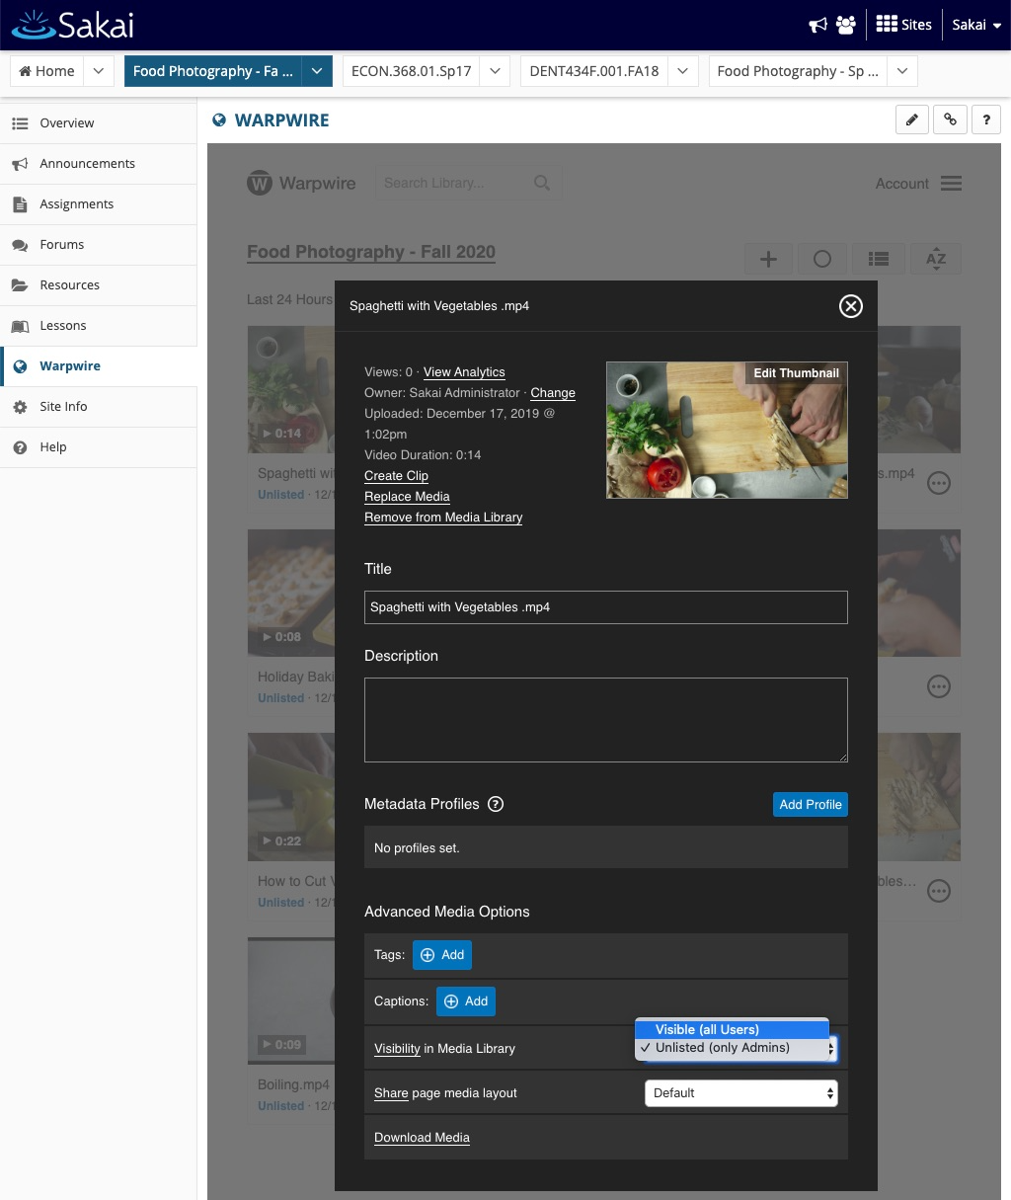This screenshot has height=1200, width=1011.
Task: Expand the Food Photography - Fa site dropdown
Action: click(x=316, y=71)
